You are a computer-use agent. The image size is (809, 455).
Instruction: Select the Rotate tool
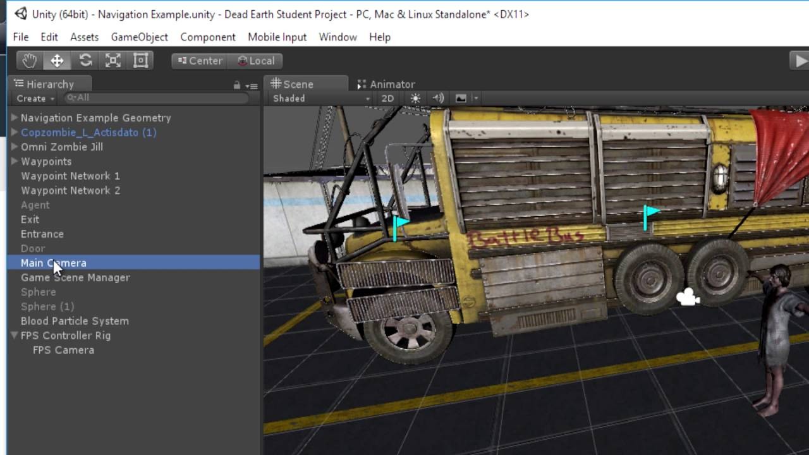tap(85, 61)
